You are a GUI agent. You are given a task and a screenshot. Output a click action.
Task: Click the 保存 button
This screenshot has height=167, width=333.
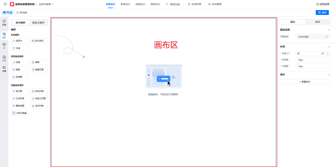pos(322,12)
